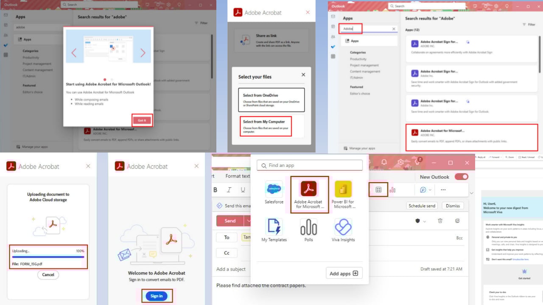Open the notifications bell in compose window

point(384,162)
